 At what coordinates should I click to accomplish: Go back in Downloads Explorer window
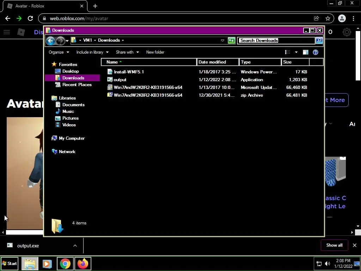pos(50,41)
